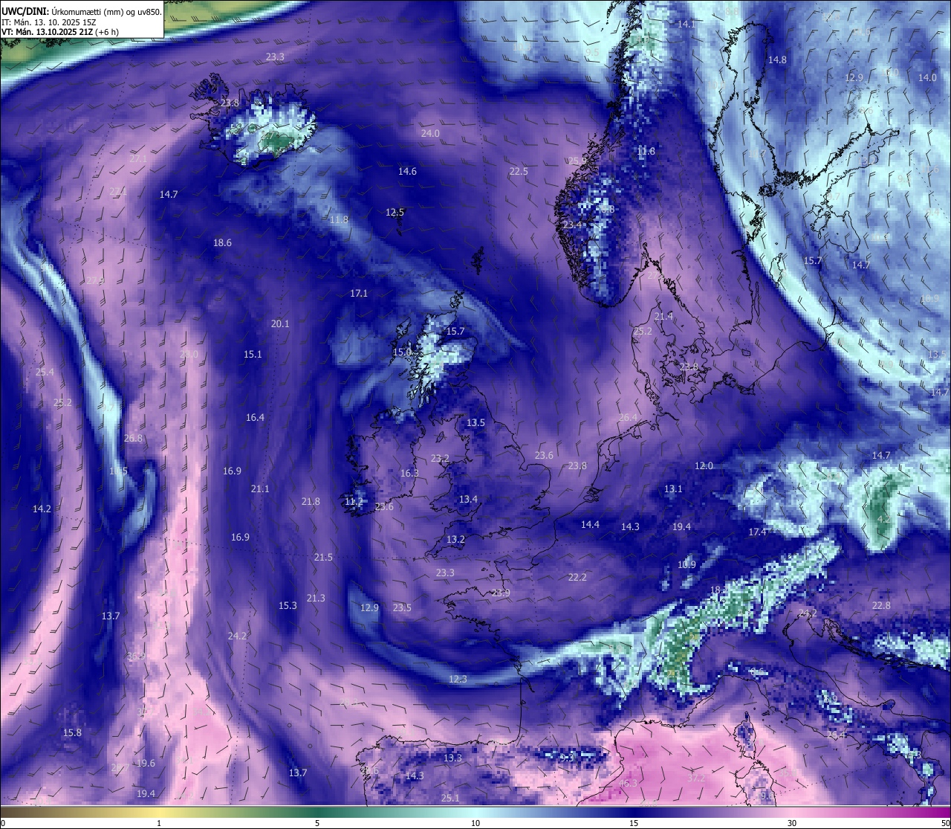
Task: Select the 13.1 value on the map
Action: tap(673, 488)
